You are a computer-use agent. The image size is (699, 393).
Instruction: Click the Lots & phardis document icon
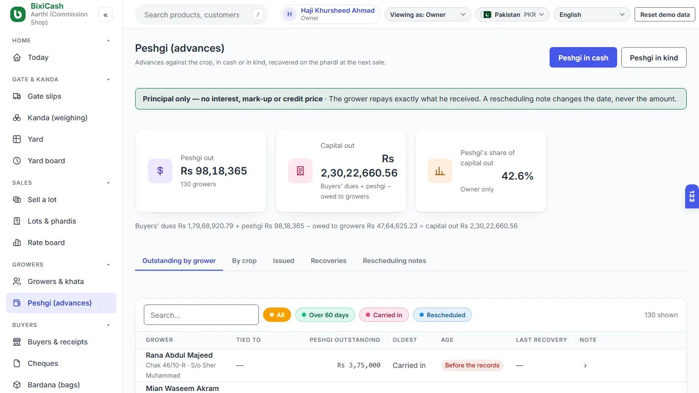[17, 221]
